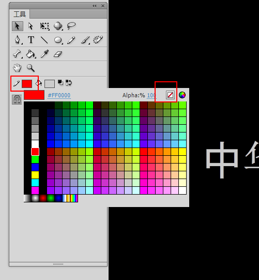Click the large red current color preview
259x280 pixels.
[34, 95]
